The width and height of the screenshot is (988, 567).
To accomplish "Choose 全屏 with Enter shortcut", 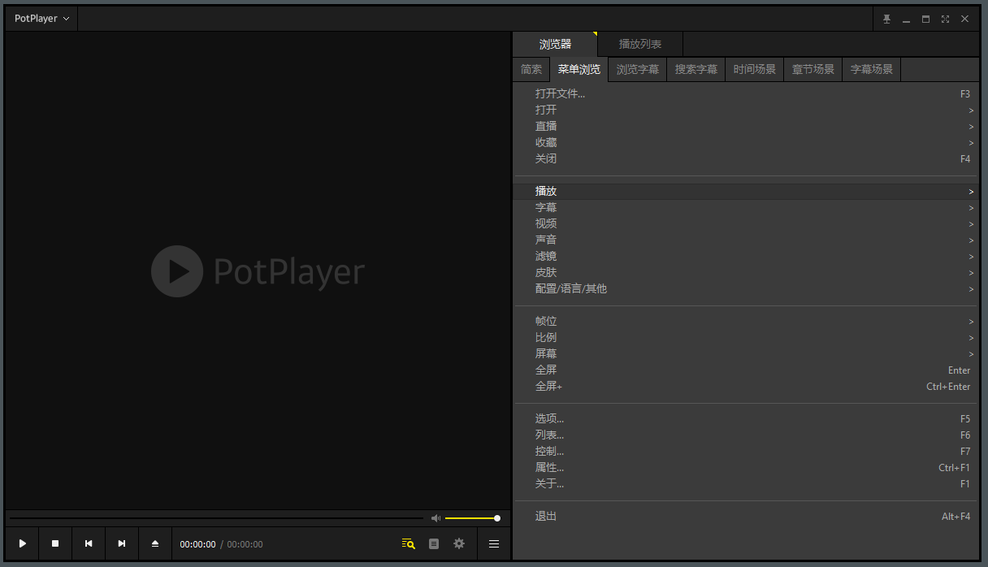I will coord(745,370).
